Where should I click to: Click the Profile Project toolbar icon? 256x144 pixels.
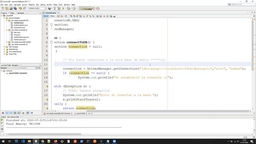(x=74, y=8)
